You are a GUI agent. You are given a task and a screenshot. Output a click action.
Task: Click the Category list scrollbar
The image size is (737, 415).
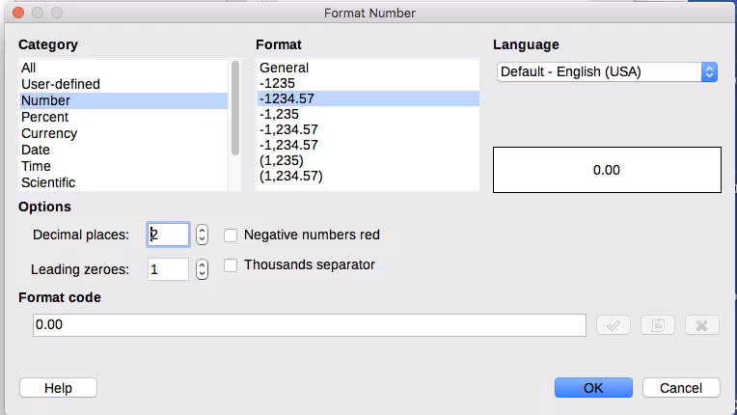click(x=235, y=108)
